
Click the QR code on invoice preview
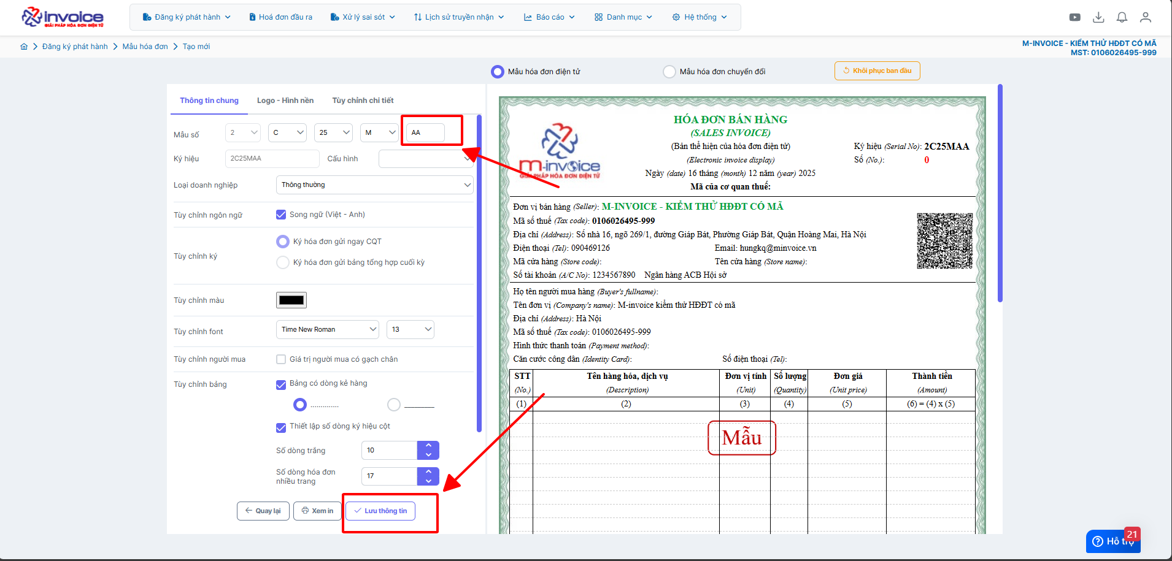944,241
